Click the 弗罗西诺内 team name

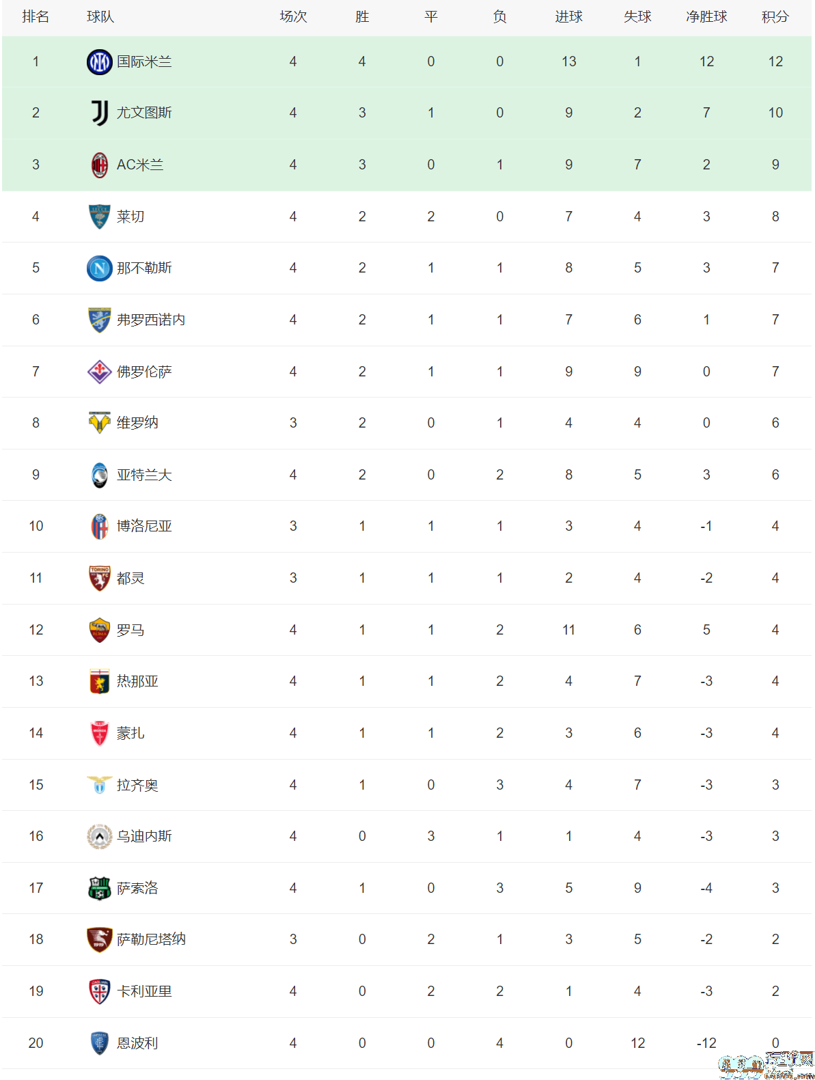pyautogui.click(x=151, y=320)
